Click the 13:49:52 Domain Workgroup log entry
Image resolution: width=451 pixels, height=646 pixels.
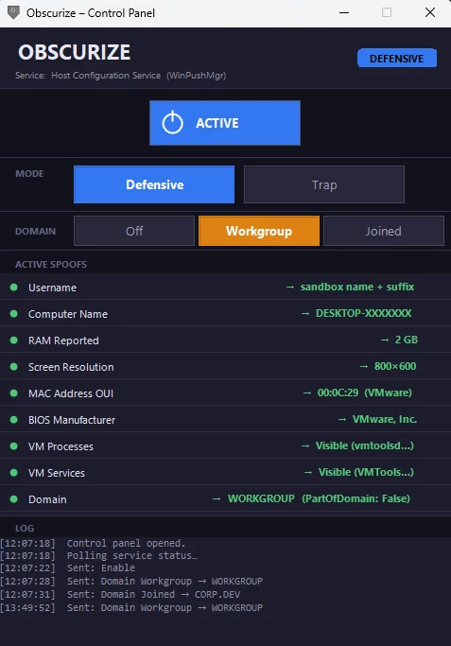tap(131, 607)
